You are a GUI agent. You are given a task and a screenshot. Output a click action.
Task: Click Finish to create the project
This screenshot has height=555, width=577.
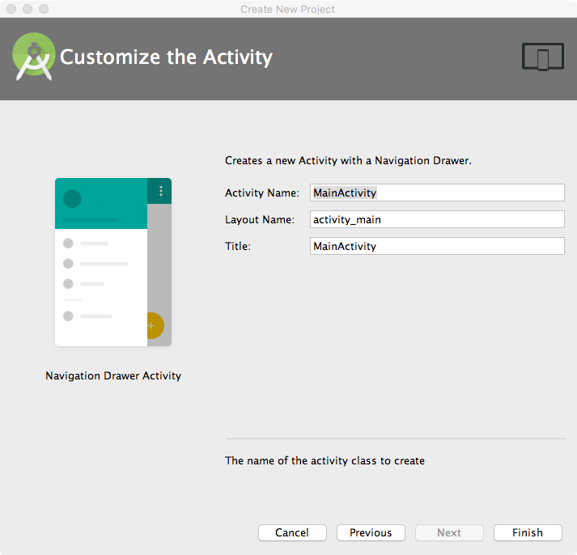click(528, 532)
